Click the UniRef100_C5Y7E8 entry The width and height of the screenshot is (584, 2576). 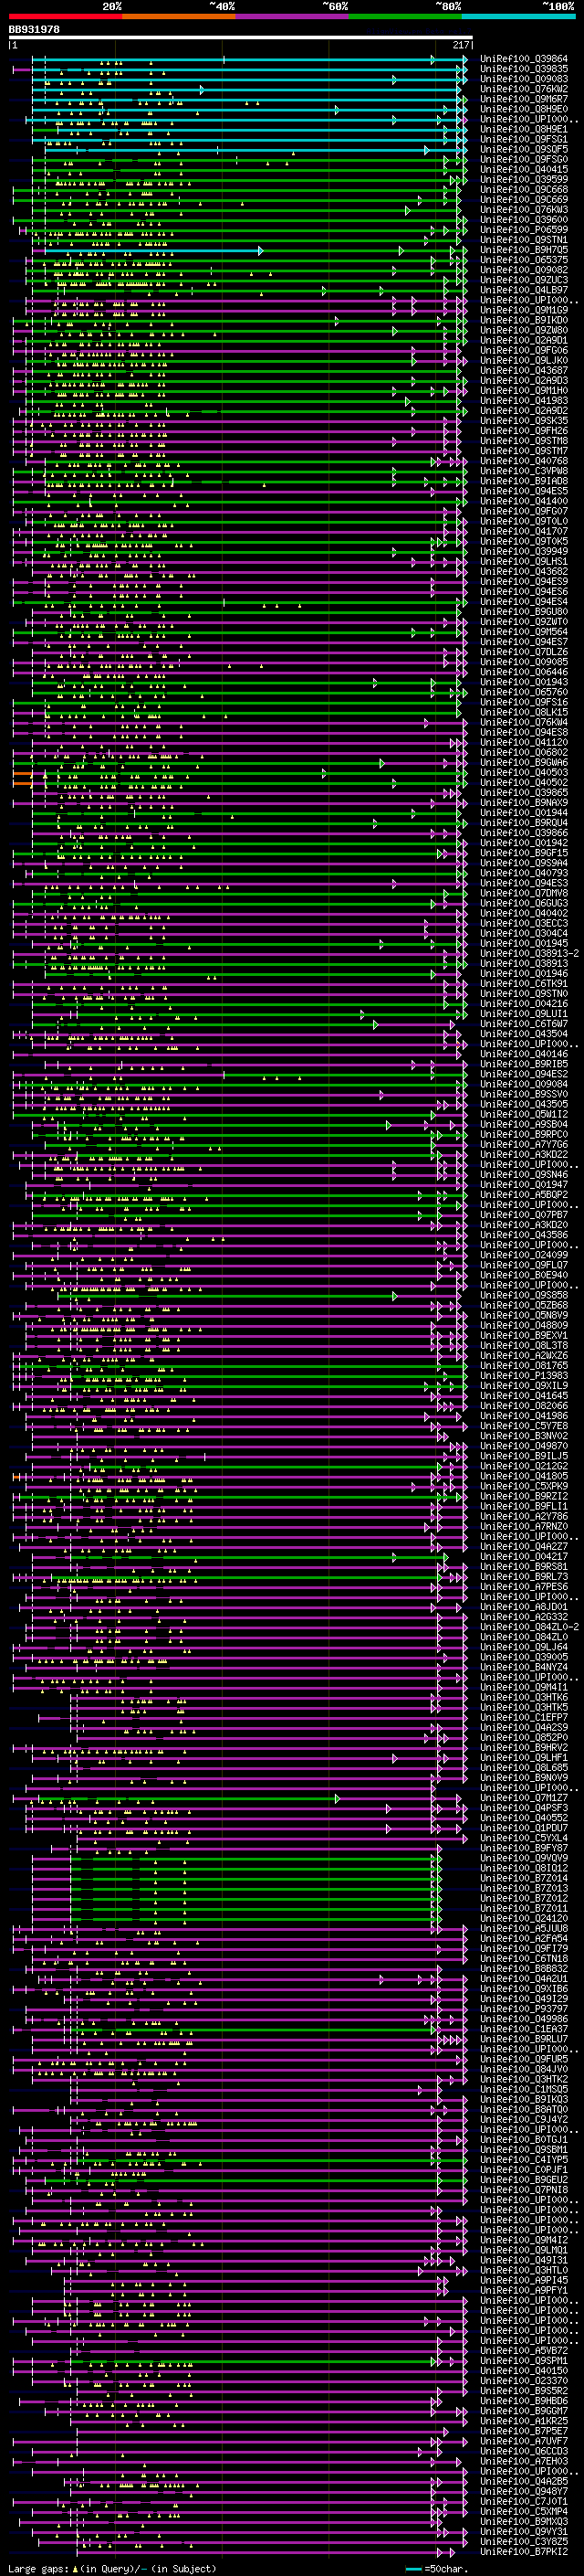click(x=524, y=1426)
